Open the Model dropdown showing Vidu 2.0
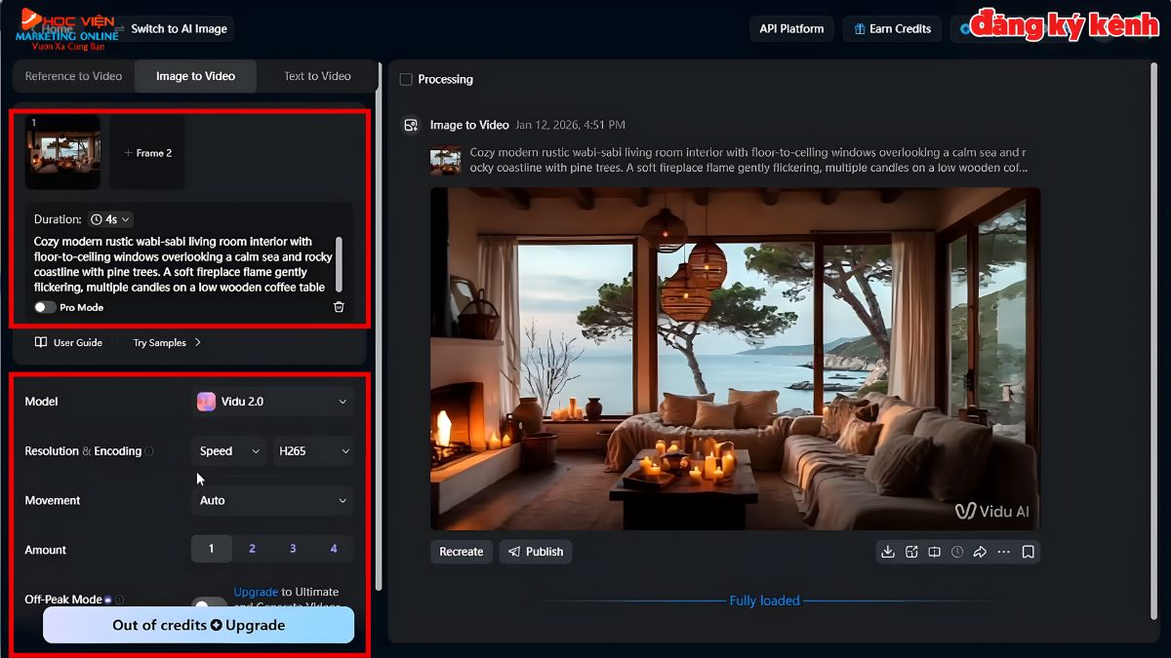 point(271,401)
